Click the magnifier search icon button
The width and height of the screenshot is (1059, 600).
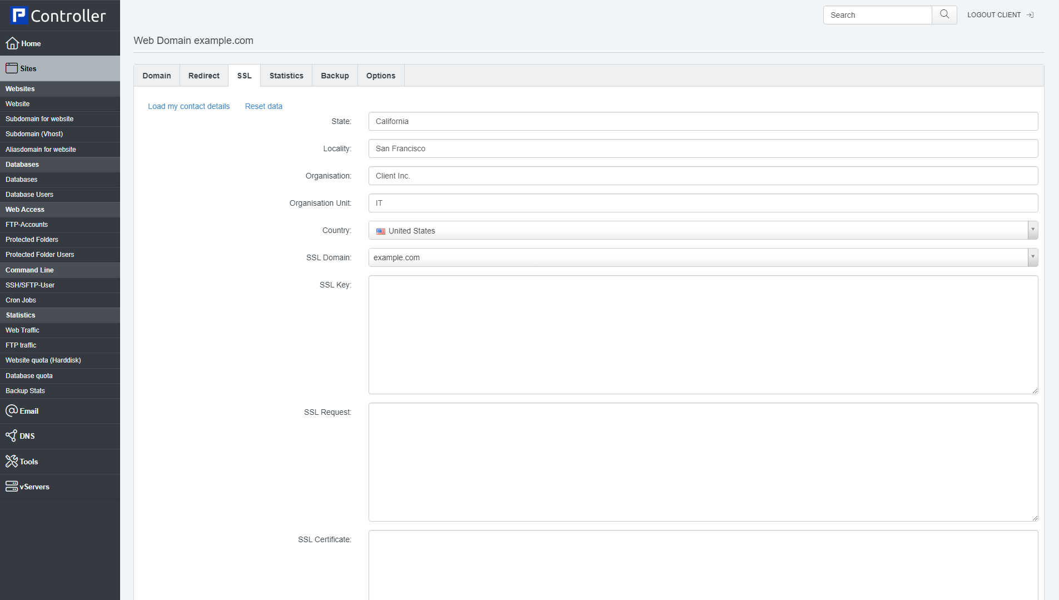pyautogui.click(x=944, y=15)
